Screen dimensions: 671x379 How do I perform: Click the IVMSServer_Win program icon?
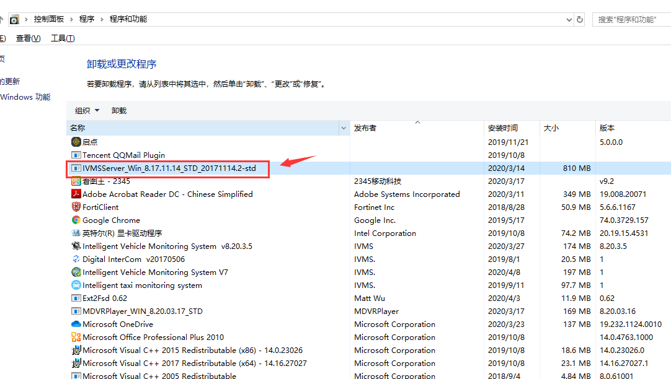pos(76,168)
